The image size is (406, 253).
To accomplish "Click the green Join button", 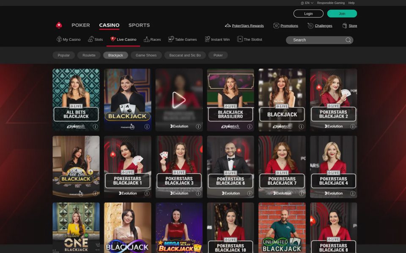I will (x=342, y=13).
